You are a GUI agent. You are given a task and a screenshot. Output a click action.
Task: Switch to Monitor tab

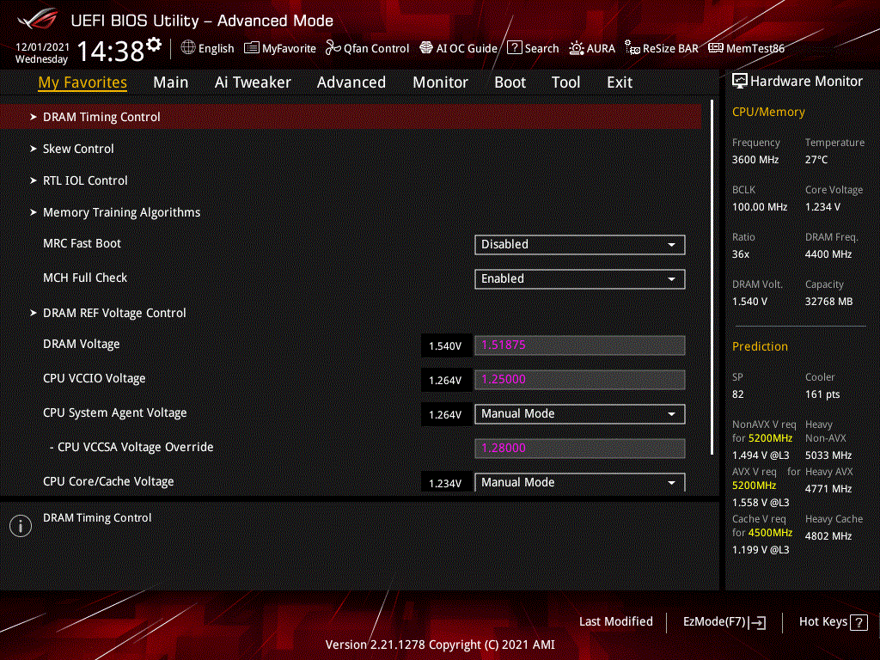(440, 82)
